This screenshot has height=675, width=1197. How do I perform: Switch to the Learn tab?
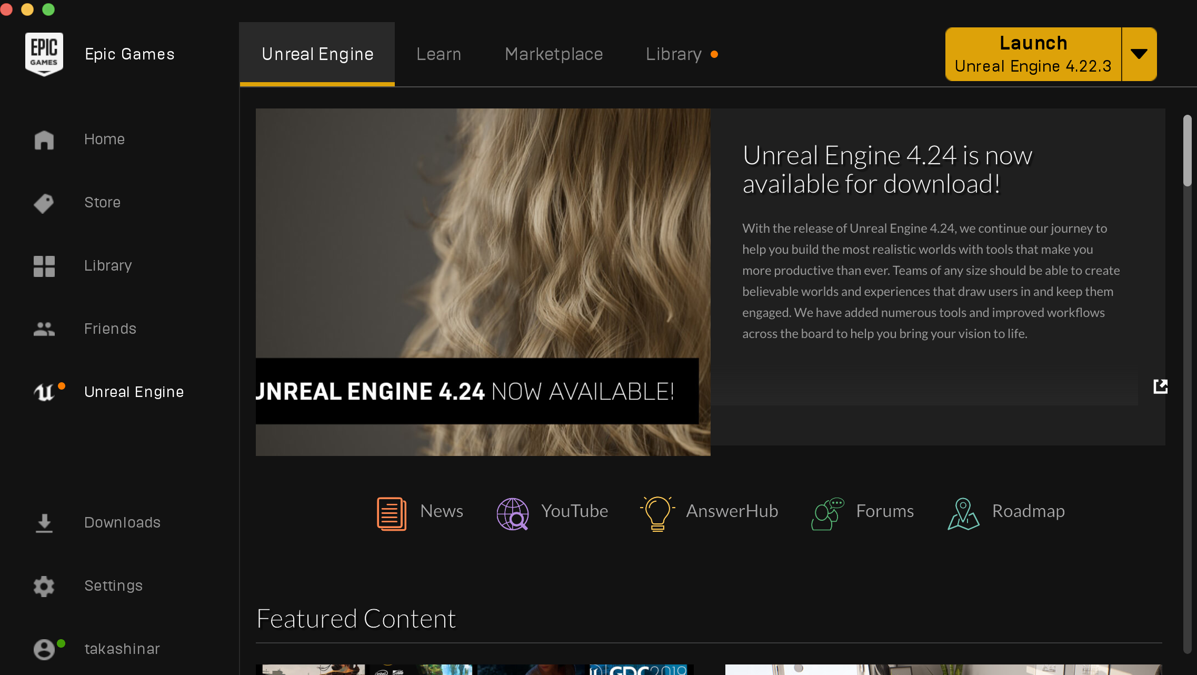tap(438, 54)
